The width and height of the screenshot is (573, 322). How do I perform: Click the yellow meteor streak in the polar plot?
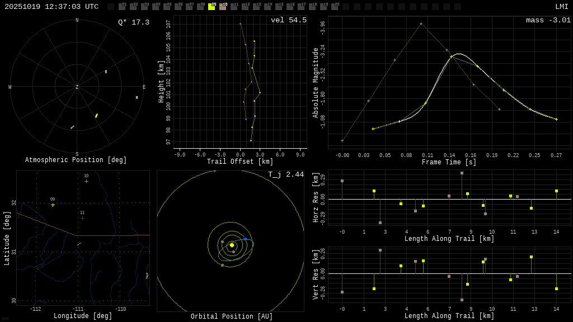[x=96, y=116]
